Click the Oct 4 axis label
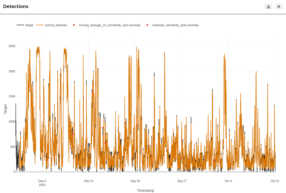 click(228, 181)
